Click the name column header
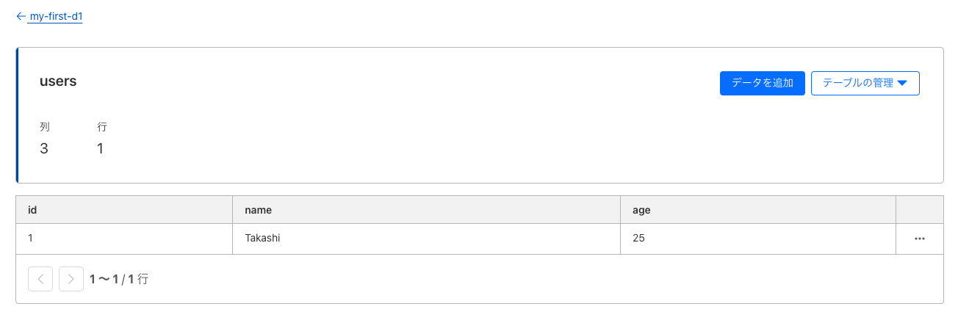969x323 pixels. 427,210
